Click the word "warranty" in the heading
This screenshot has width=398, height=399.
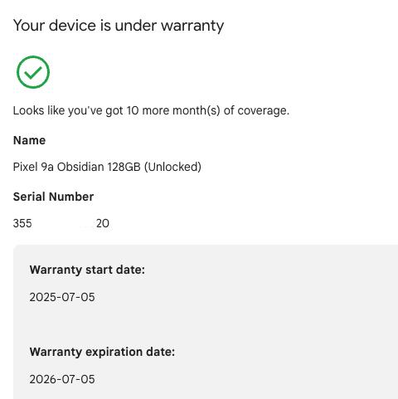[192, 26]
